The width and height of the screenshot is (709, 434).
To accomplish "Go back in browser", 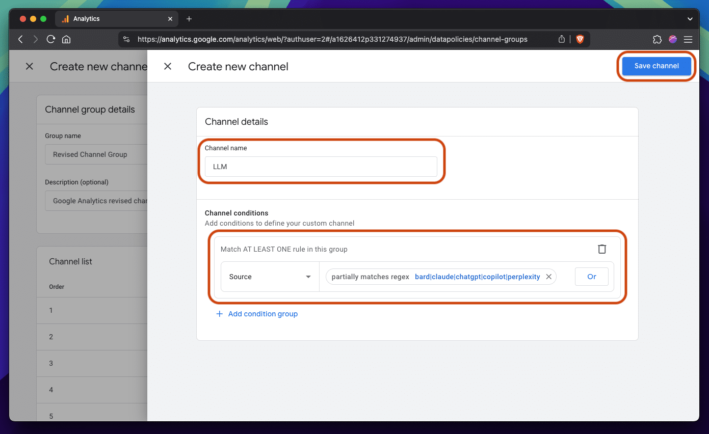I will (x=21, y=39).
